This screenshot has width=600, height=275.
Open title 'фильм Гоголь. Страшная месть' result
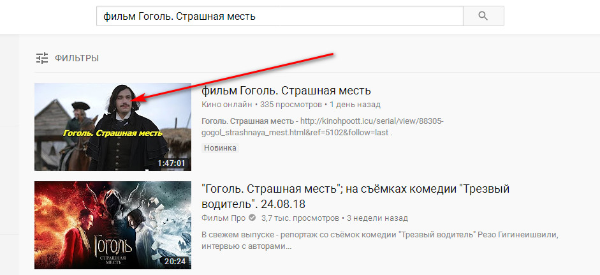click(286, 91)
